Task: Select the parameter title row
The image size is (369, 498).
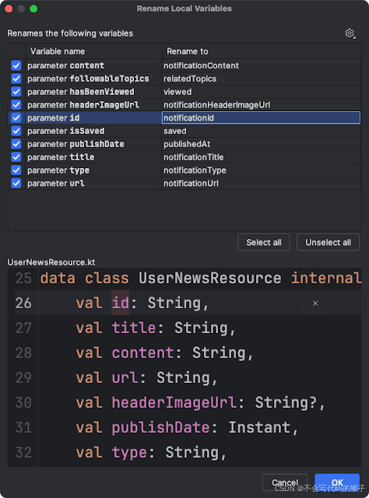Action: tap(184, 157)
